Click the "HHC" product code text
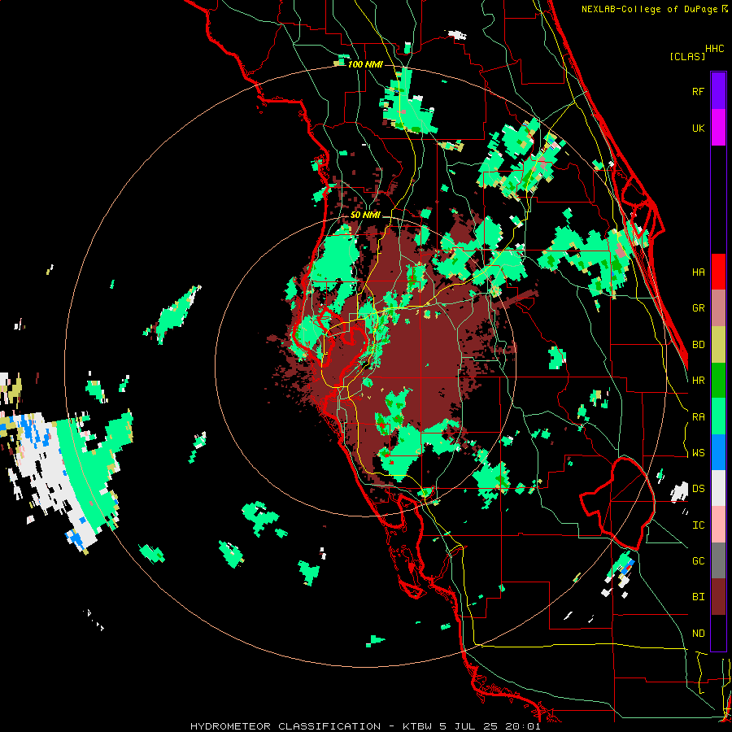The image size is (732, 732). click(714, 49)
